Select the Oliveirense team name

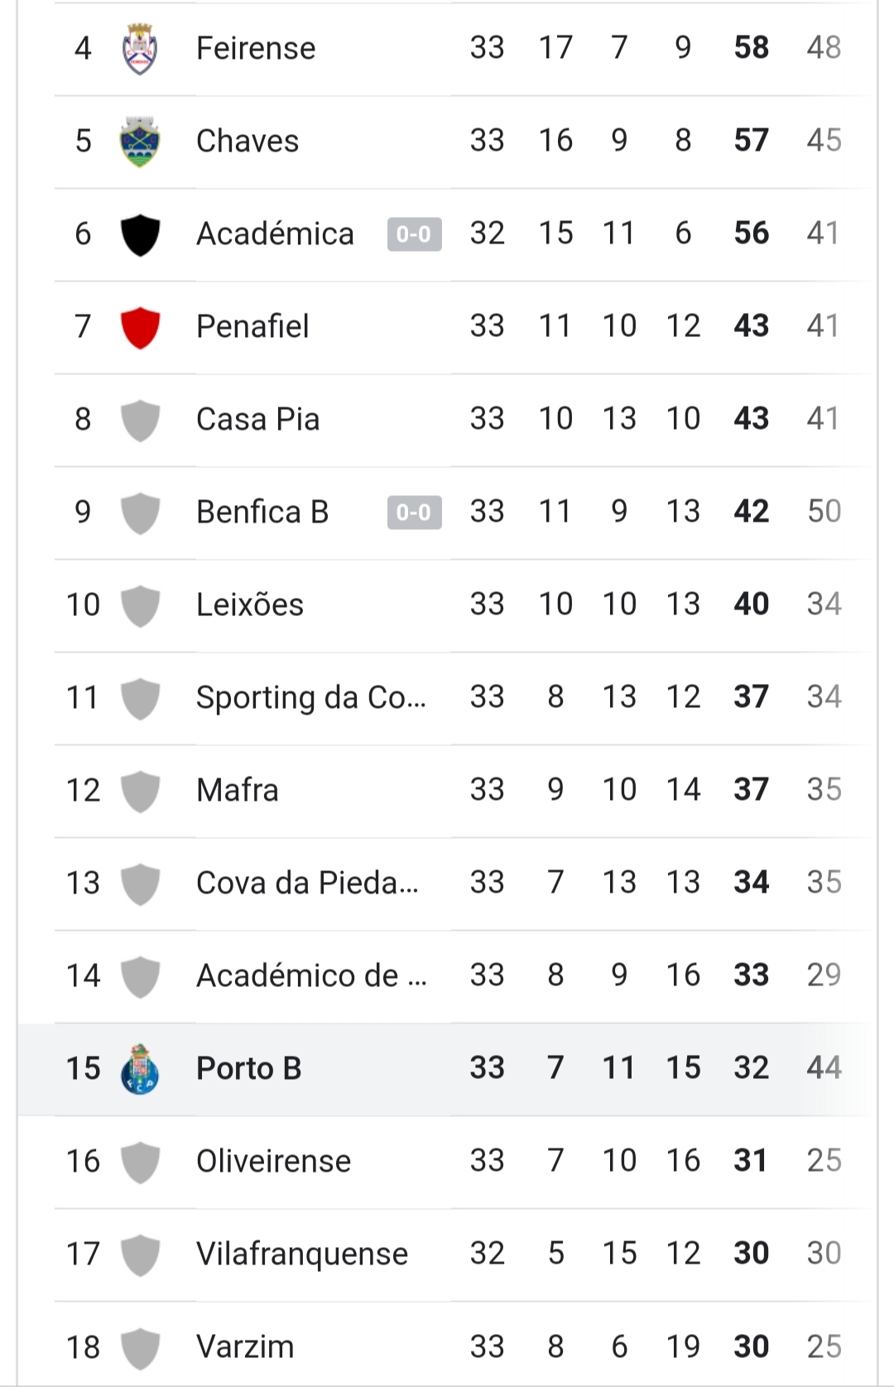coord(273,1161)
